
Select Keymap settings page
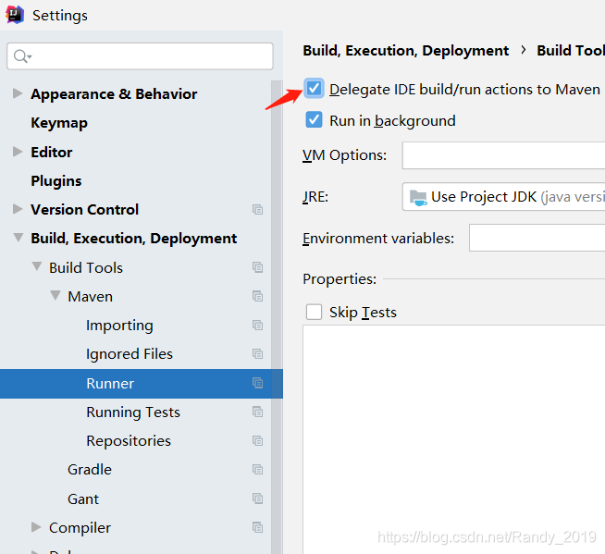[59, 123]
